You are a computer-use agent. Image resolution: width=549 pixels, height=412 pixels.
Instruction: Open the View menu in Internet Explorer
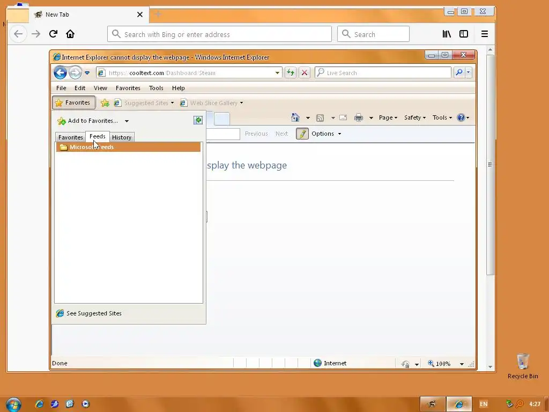coord(100,88)
